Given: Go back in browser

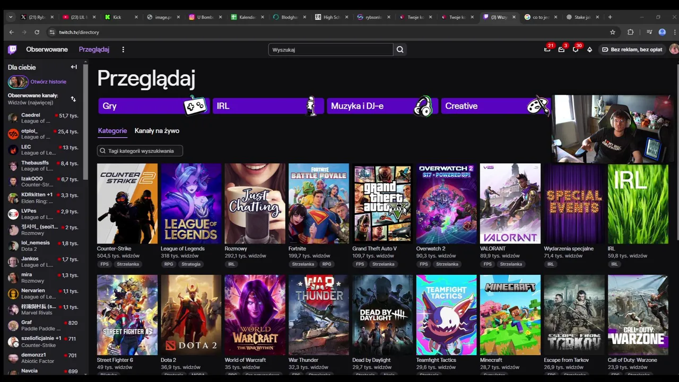Looking at the screenshot, I should click(12, 32).
